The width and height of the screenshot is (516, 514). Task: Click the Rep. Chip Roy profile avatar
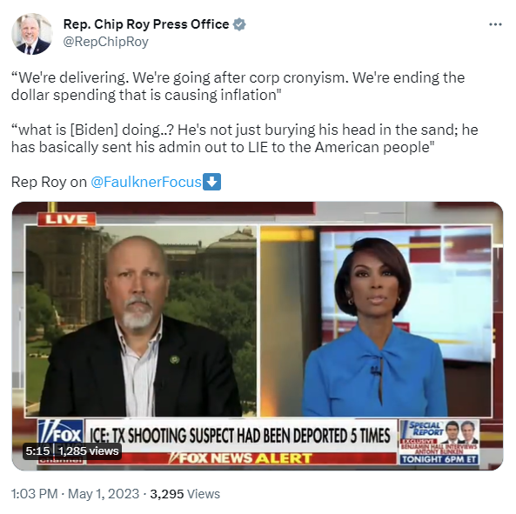click(x=32, y=34)
